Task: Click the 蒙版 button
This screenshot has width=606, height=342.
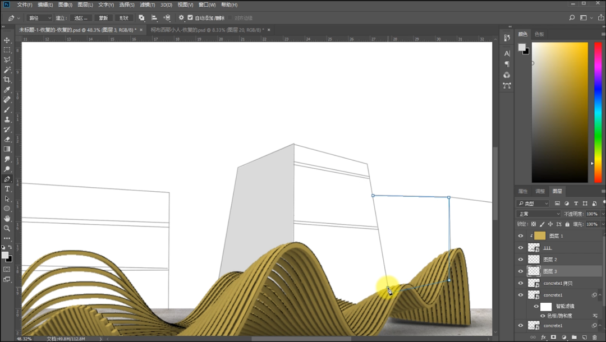Action: tap(103, 18)
